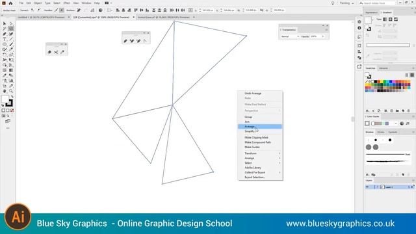This screenshot has height=234, width=416.
Task: Click Add Anchor Point tool in floating panel
Action: point(132,41)
